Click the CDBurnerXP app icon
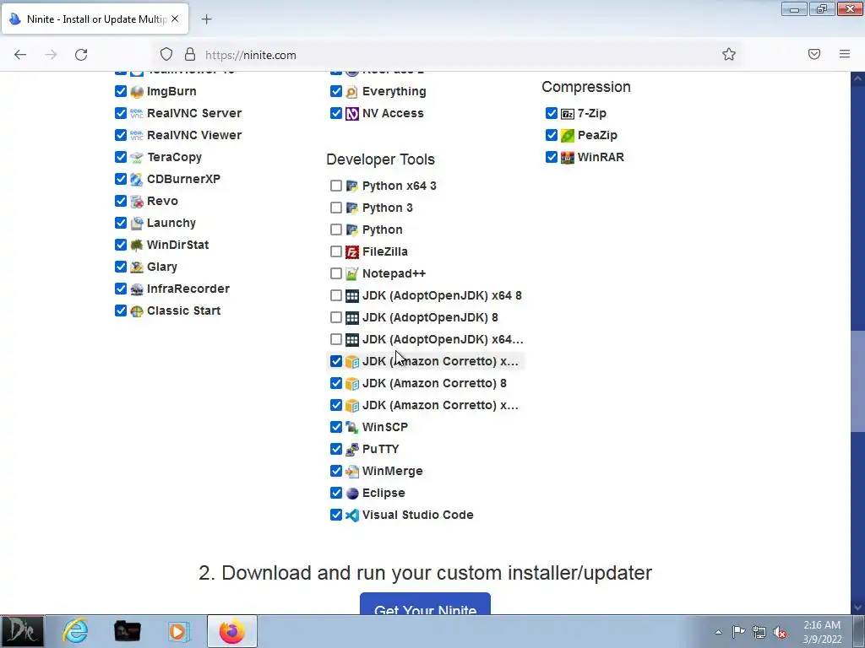This screenshot has width=865, height=648. [x=136, y=180]
